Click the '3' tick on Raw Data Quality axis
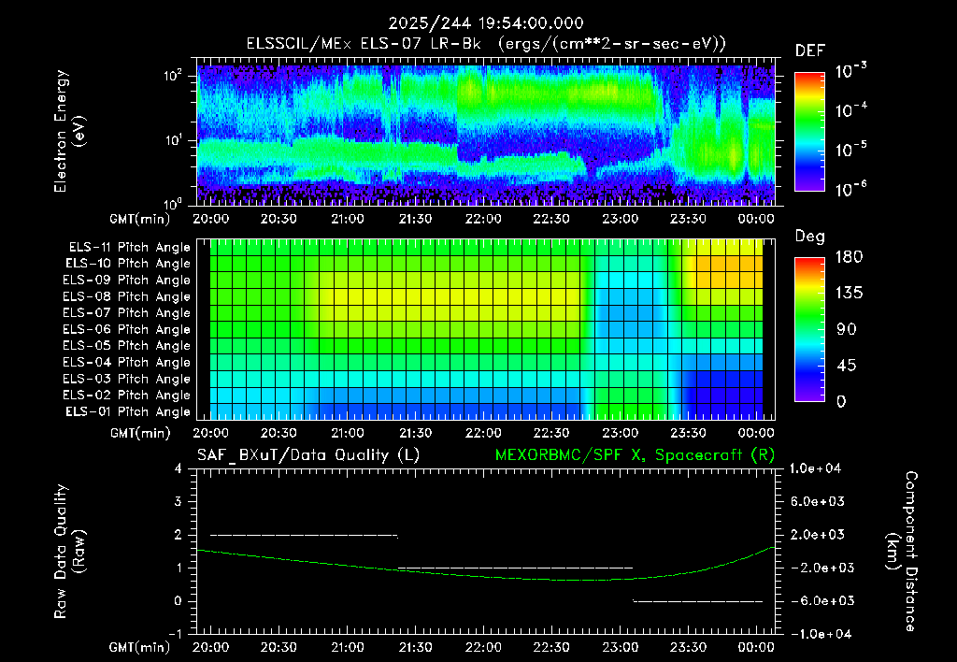The width and height of the screenshot is (957, 662). (179, 501)
